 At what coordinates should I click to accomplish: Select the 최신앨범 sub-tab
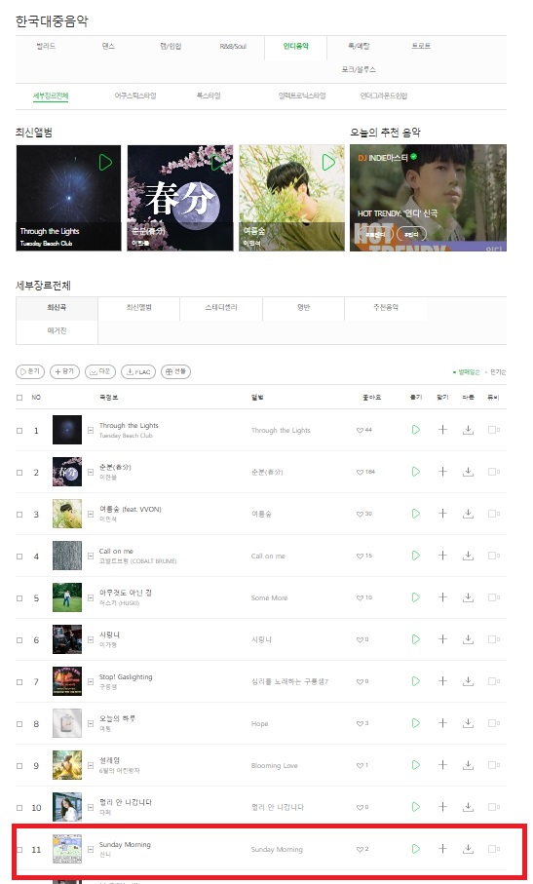pyautogui.click(x=138, y=308)
